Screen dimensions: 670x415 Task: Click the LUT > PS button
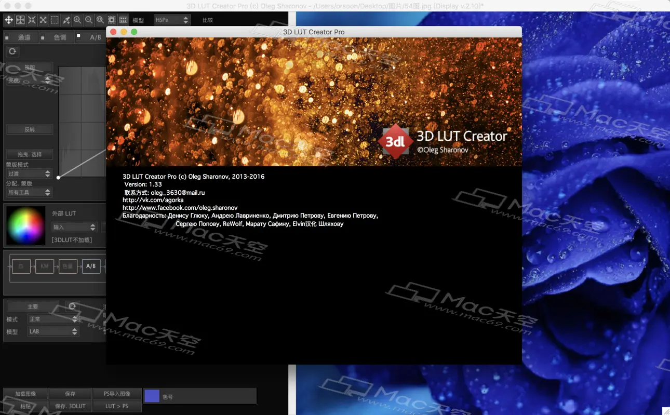coord(117,406)
